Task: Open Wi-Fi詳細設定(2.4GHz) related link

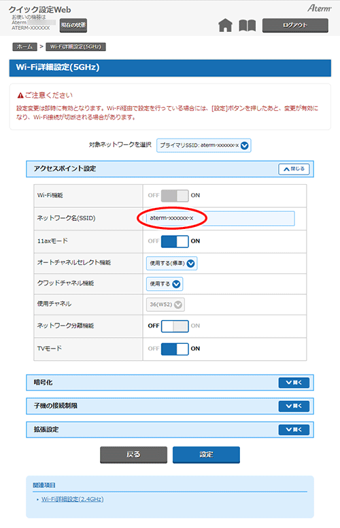Action: pos(73,499)
